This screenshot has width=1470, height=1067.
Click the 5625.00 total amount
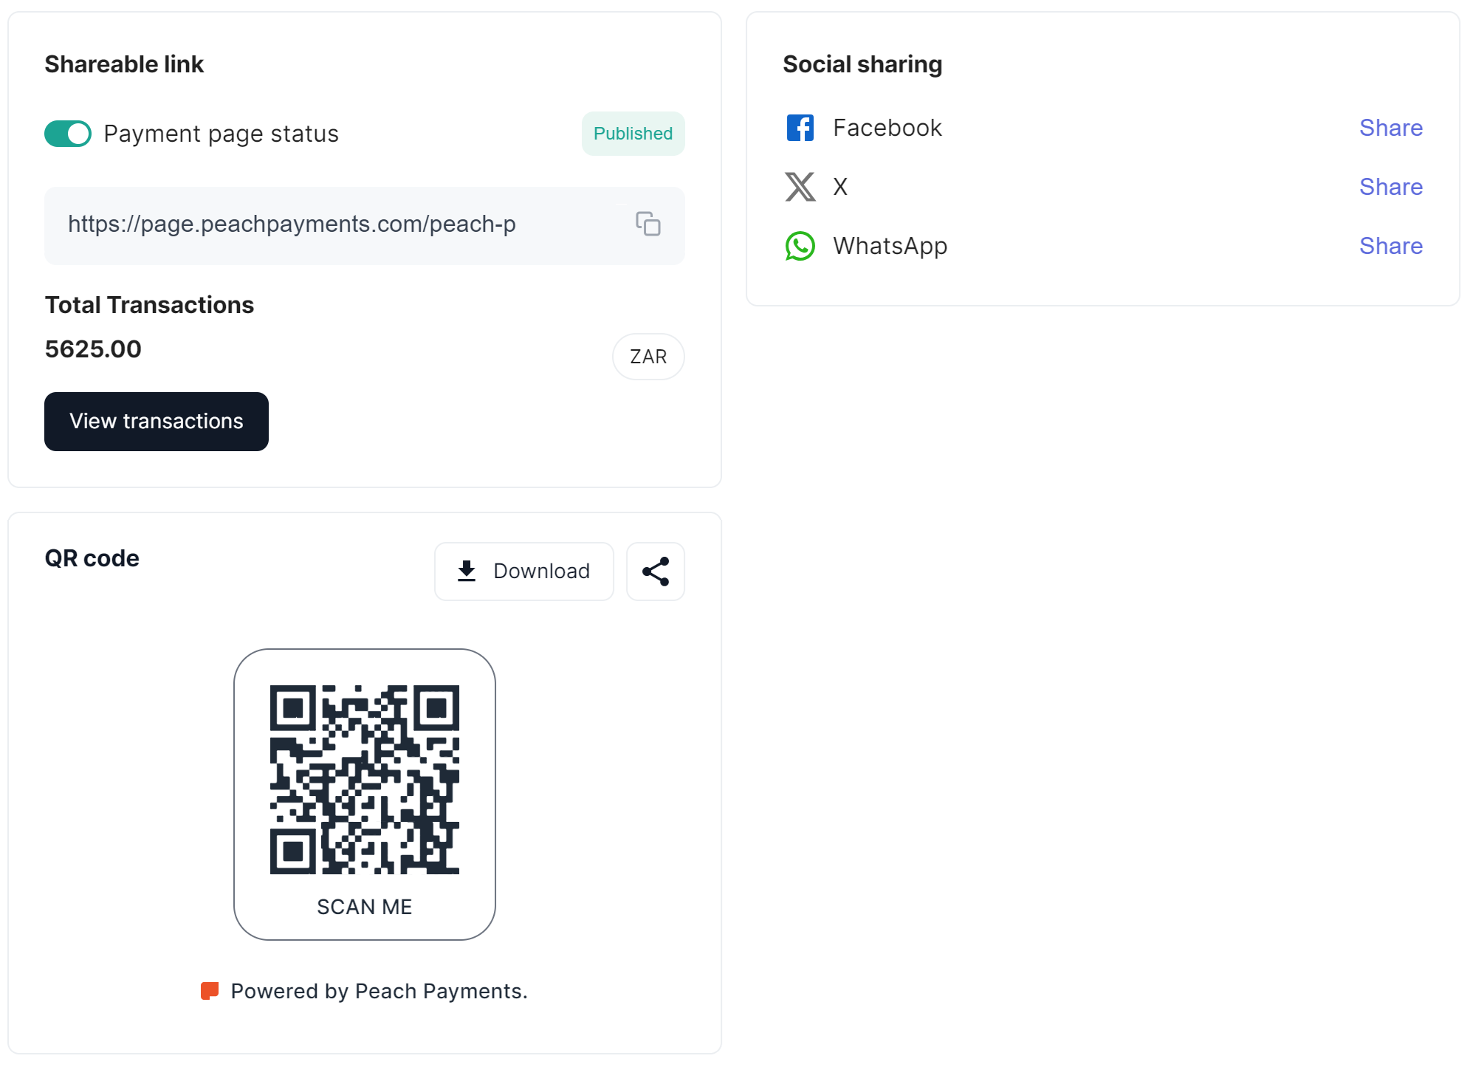(x=93, y=349)
